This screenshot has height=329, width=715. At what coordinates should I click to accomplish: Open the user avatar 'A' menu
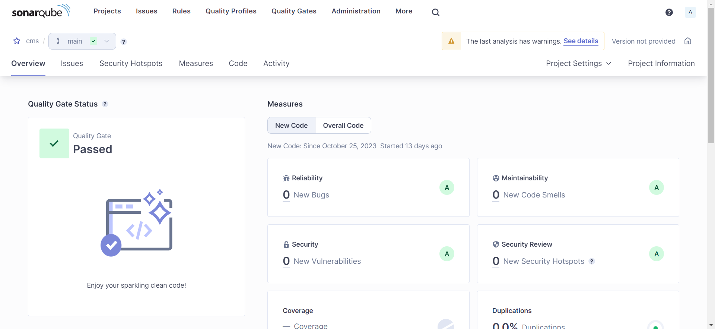pyautogui.click(x=690, y=12)
